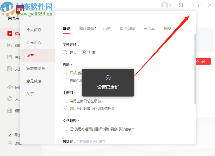Open the 精品课 premium courses icon

tap(9, 110)
